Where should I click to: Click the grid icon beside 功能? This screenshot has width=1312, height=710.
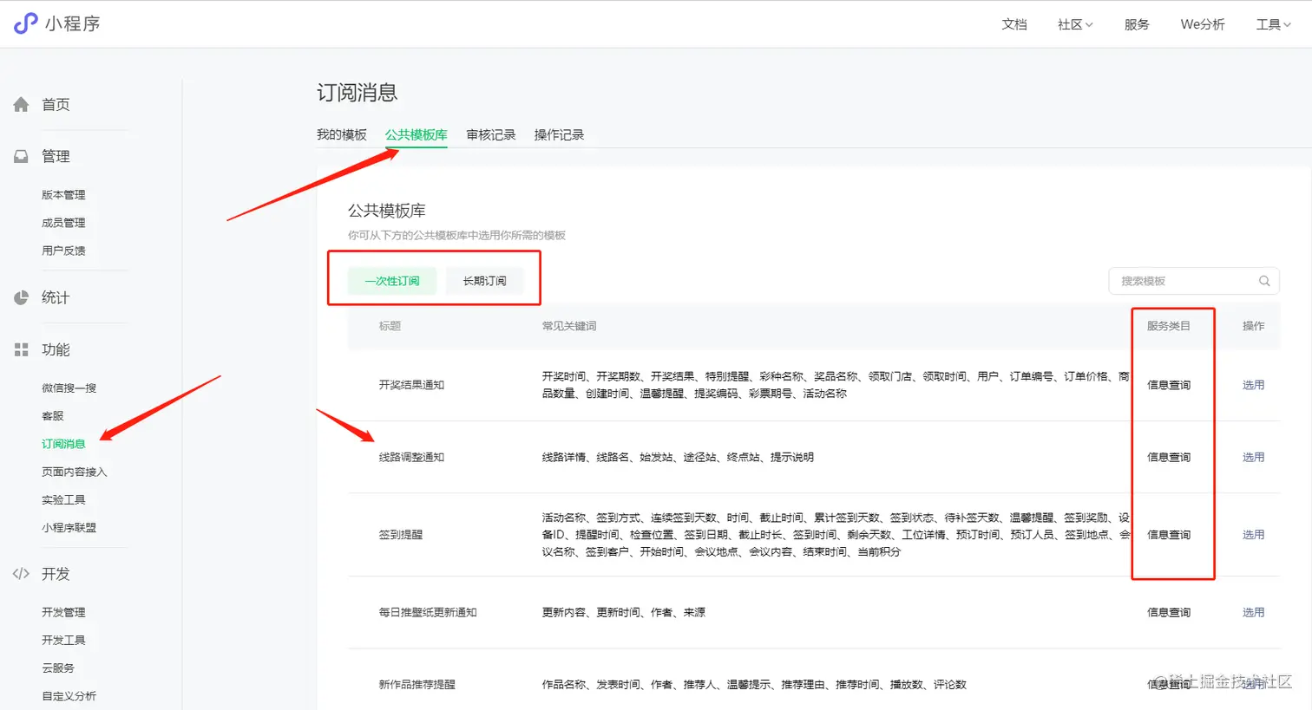pos(22,350)
